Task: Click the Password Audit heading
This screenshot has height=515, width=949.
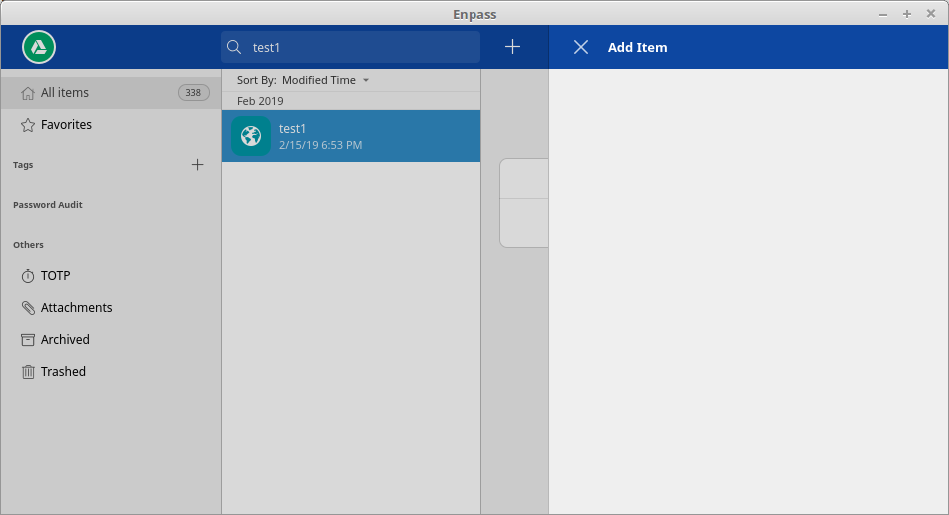Action: (x=48, y=205)
